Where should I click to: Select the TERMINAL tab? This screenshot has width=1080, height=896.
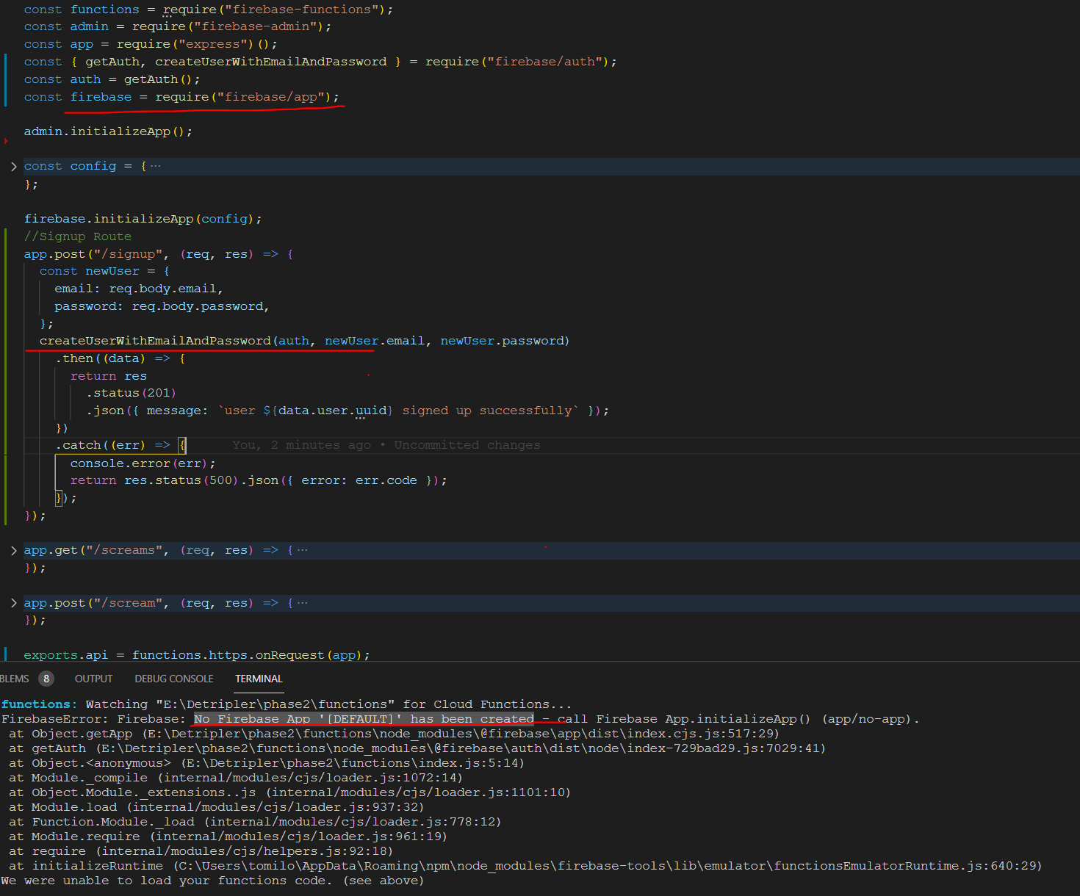[x=259, y=679]
